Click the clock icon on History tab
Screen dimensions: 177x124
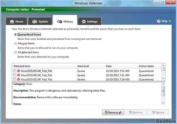(60, 21)
